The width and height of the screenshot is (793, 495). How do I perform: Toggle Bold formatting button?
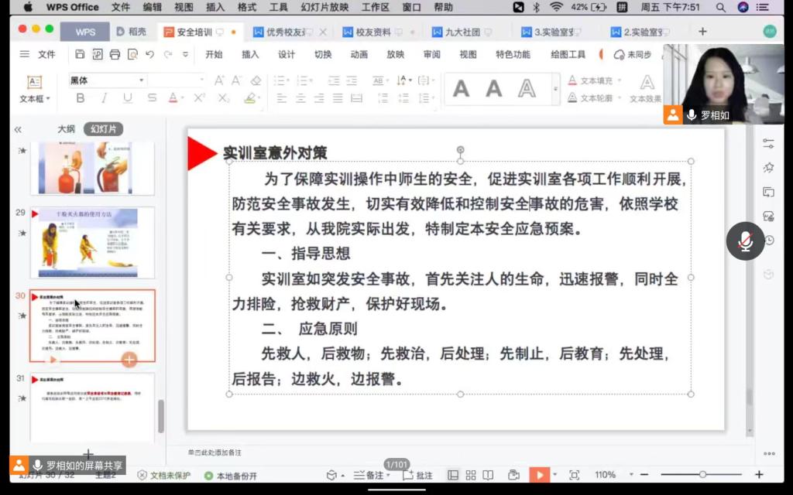pyautogui.click(x=80, y=98)
